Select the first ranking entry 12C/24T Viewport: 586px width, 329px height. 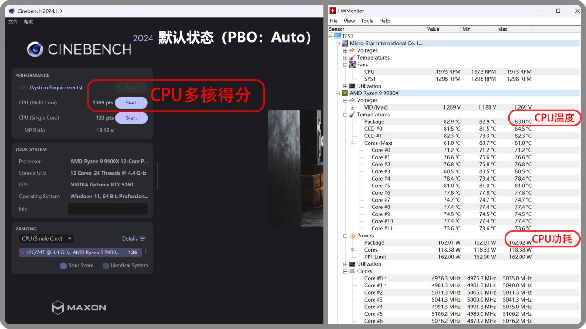coord(81,252)
